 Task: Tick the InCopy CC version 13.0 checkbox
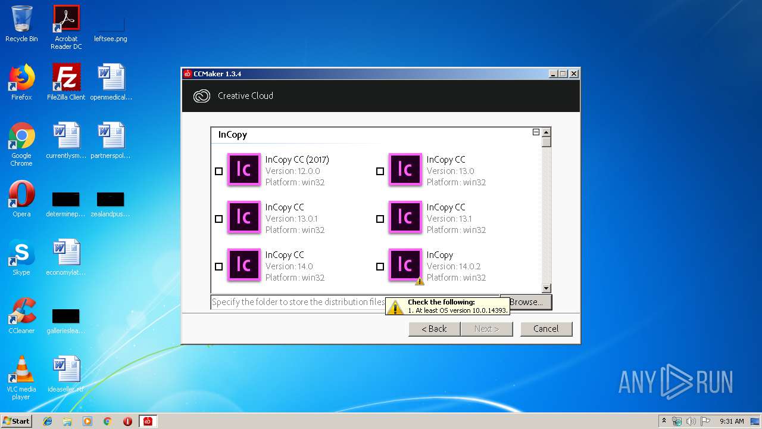click(380, 171)
